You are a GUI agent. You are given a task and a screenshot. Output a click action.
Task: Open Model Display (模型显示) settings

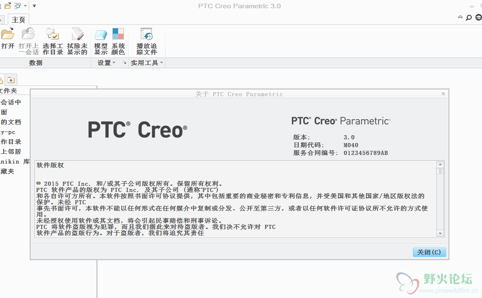(101, 35)
